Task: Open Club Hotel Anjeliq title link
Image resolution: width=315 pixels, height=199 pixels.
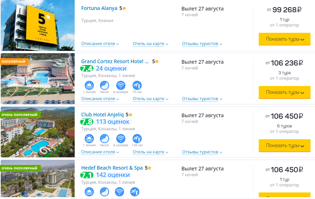Action: point(103,115)
